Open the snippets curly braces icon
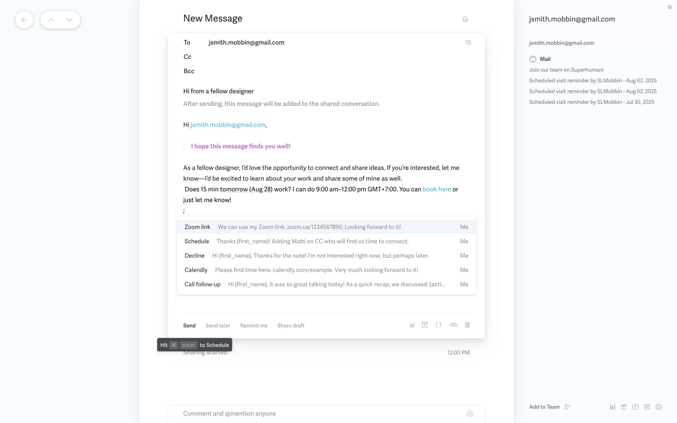 pos(438,325)
